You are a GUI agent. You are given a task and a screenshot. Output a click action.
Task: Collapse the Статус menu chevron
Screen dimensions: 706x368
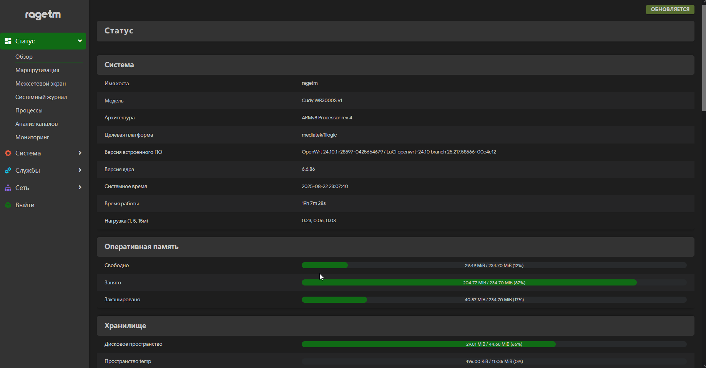click(x=80, y=41)
